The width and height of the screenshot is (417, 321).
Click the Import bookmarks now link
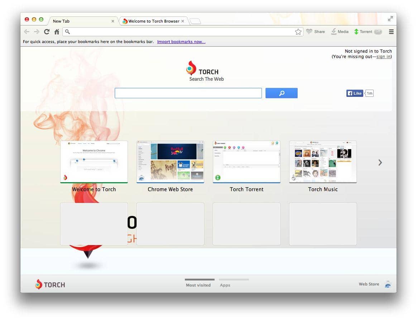click(x=181, y=42)
